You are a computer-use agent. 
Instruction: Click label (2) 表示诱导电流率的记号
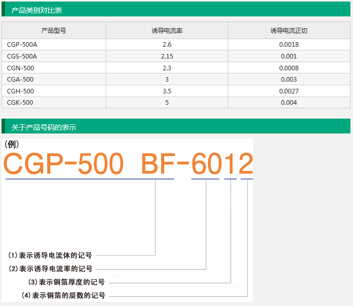click(x=51, y=269)
